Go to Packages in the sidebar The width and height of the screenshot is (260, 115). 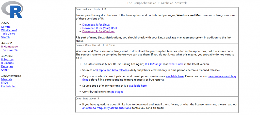tap(7, 66)
